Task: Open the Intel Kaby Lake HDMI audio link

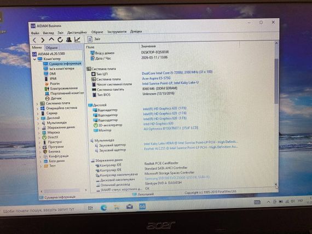Action: (x=190, y=143)
